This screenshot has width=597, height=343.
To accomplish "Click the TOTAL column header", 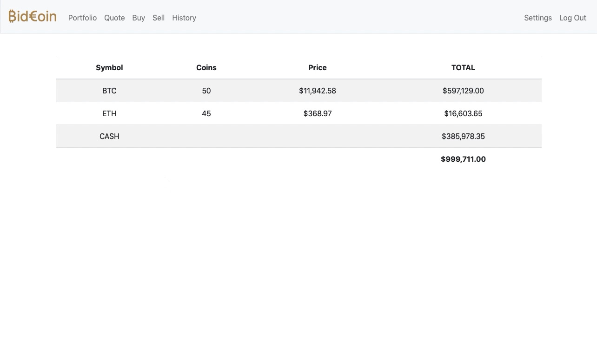I will [463, 67].
